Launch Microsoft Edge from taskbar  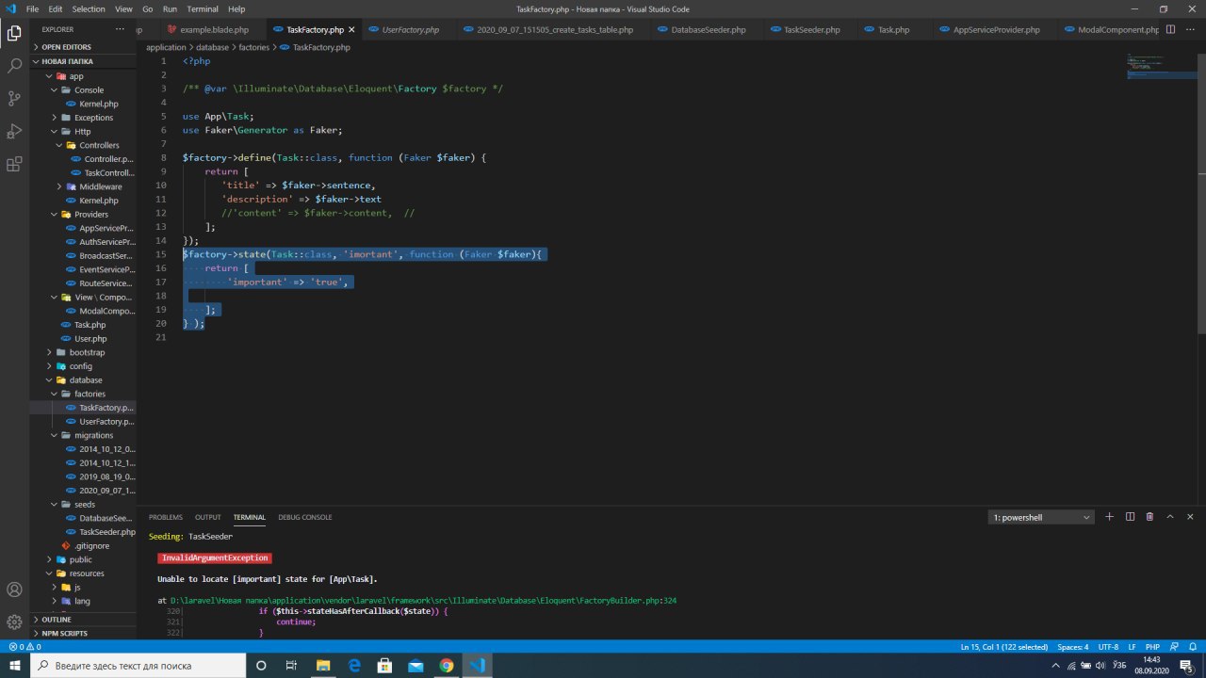click(355, 666)
